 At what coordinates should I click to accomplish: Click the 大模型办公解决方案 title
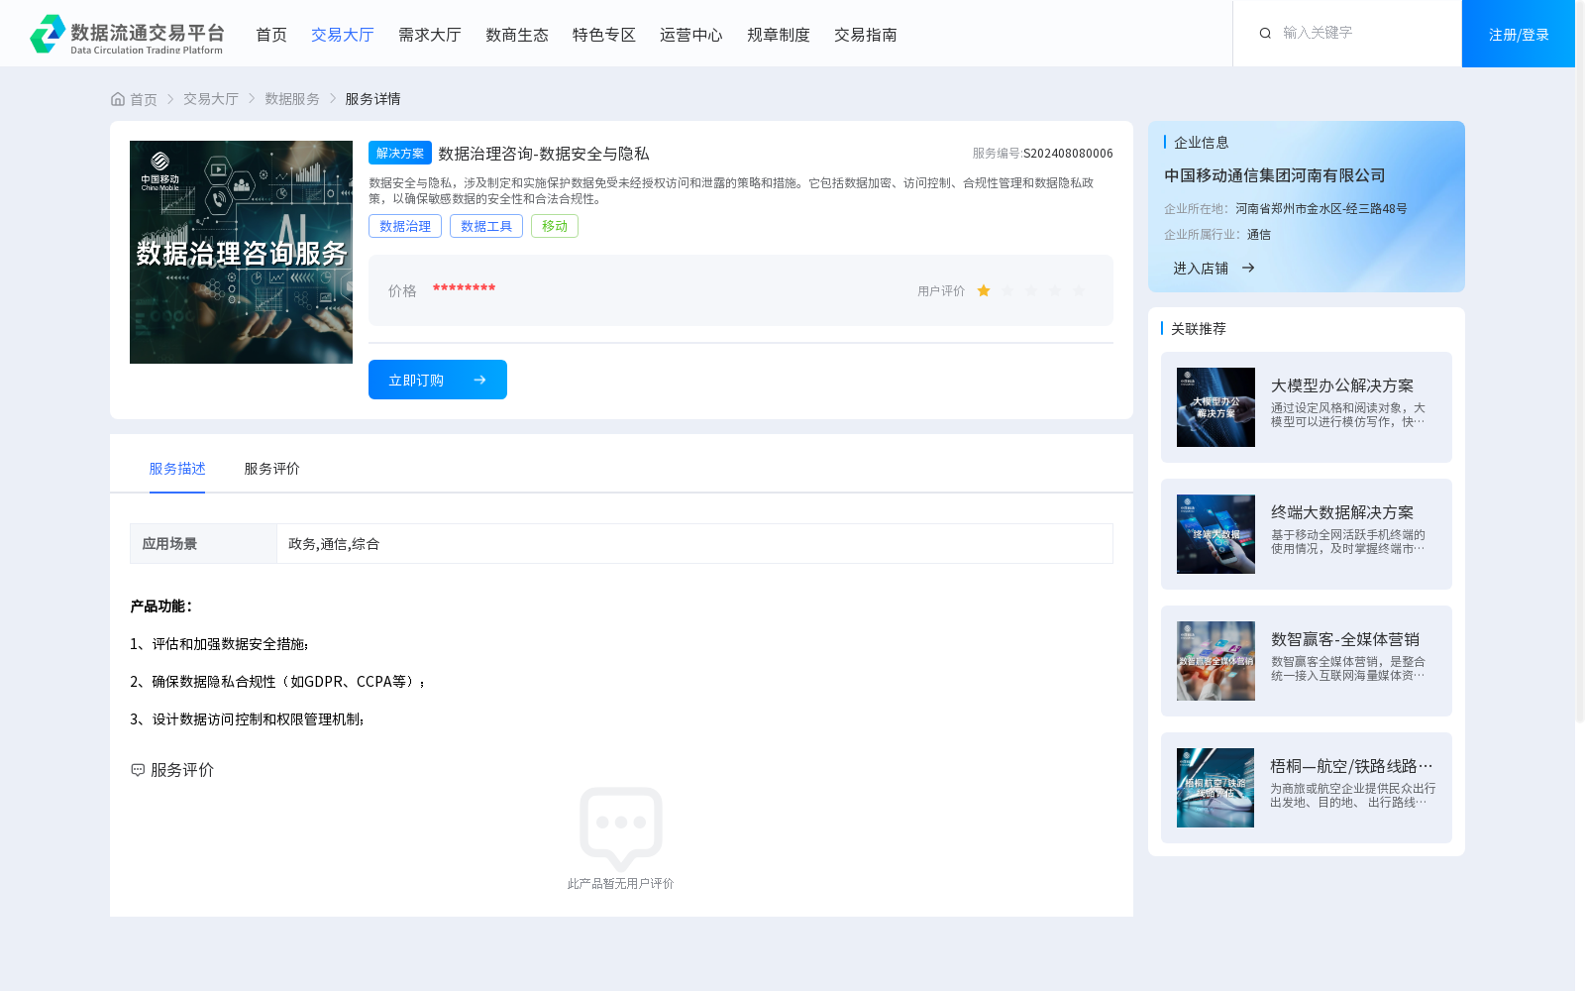click(1342, 385)
